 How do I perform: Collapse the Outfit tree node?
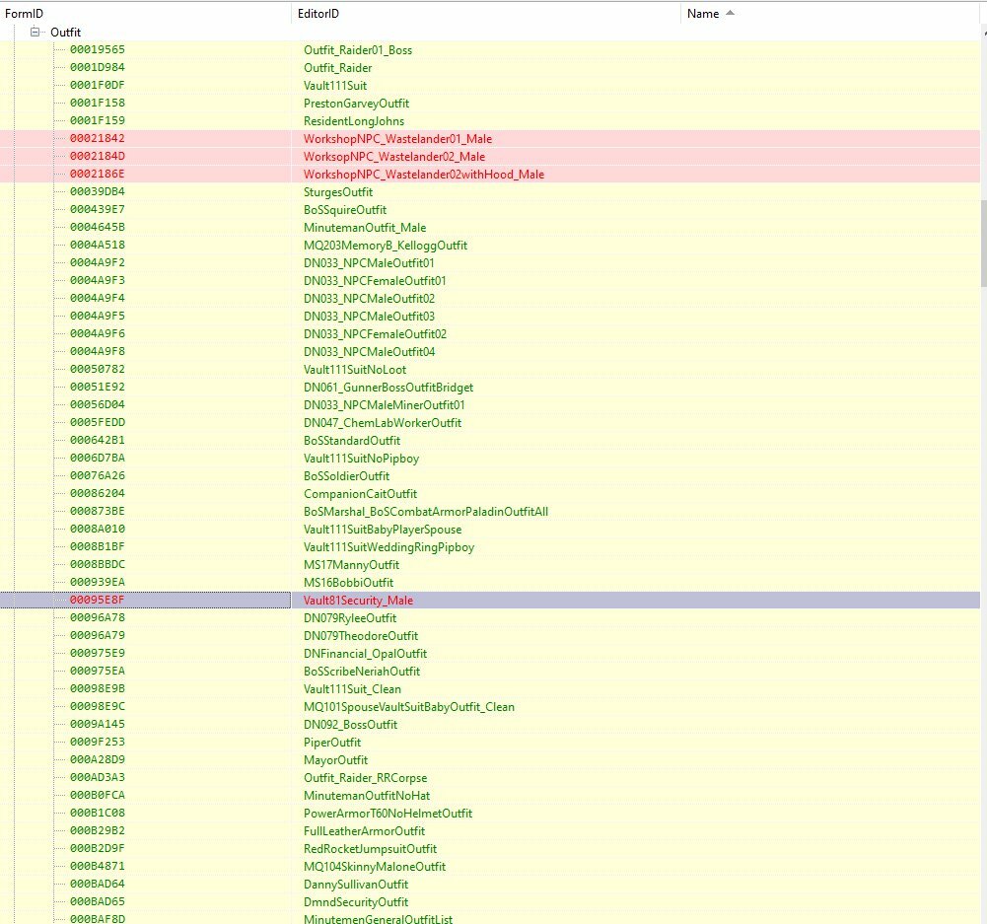pos(35,33)
